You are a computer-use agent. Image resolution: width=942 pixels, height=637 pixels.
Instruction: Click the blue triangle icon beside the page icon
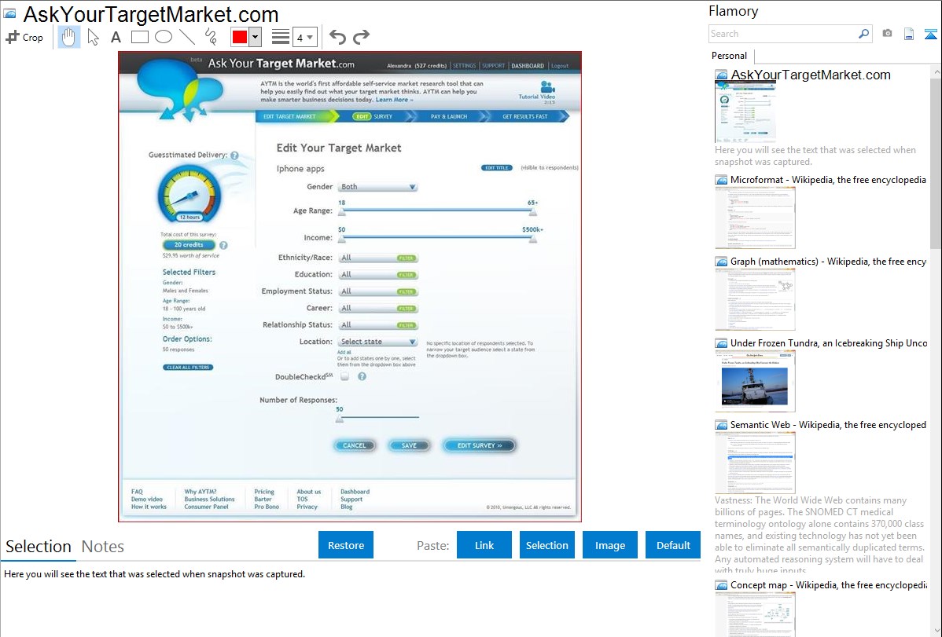[930, 34]
